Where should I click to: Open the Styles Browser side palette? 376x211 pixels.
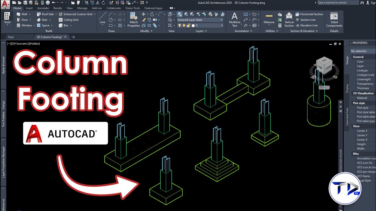tap(4, 65)
